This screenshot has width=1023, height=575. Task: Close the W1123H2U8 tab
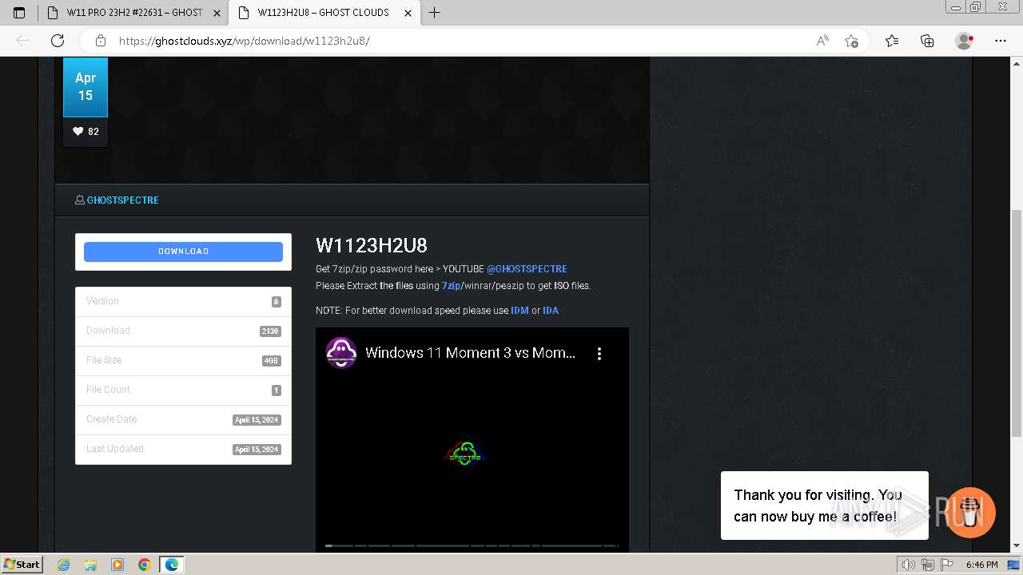tap(408, 13)
